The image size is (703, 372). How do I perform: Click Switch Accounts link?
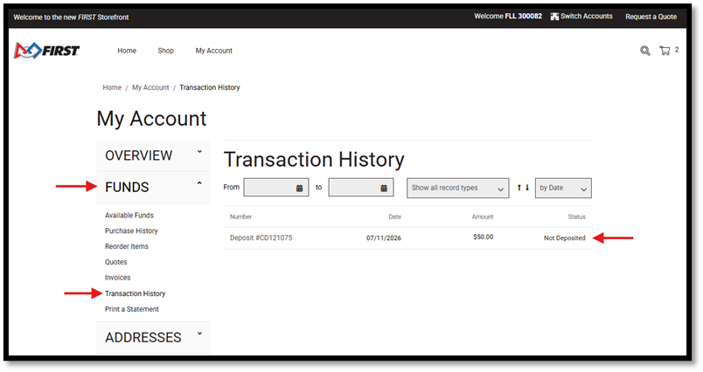(x=587, y=16)
